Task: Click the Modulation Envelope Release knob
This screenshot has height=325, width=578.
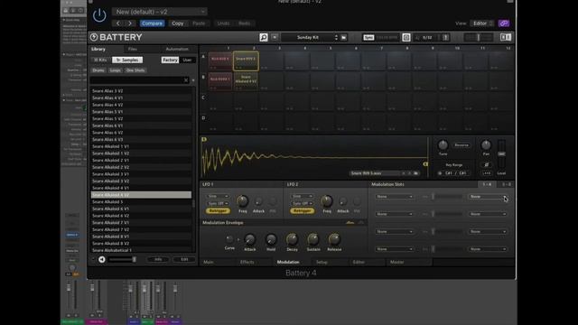Action: [x=334, y=240]
